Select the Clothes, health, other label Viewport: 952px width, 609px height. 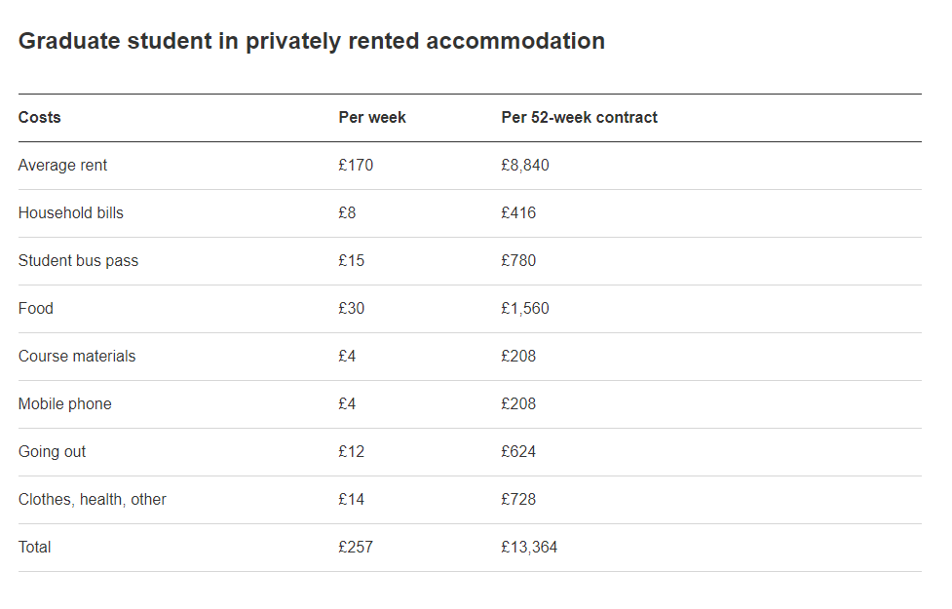pos(92,500)
